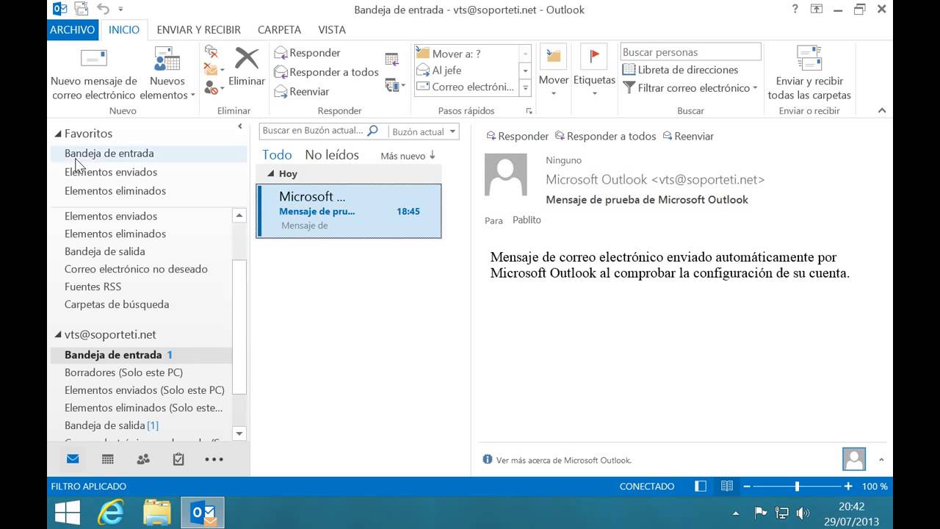Click ribbon Responder a todos button
This screenshot has height=529, width=940.
pos(326,72)
